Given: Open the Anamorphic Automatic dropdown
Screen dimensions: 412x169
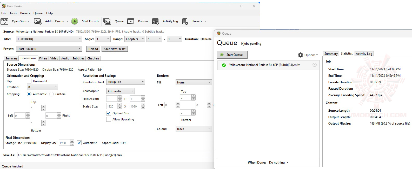Looking at the screenshot, I should 121,91.
